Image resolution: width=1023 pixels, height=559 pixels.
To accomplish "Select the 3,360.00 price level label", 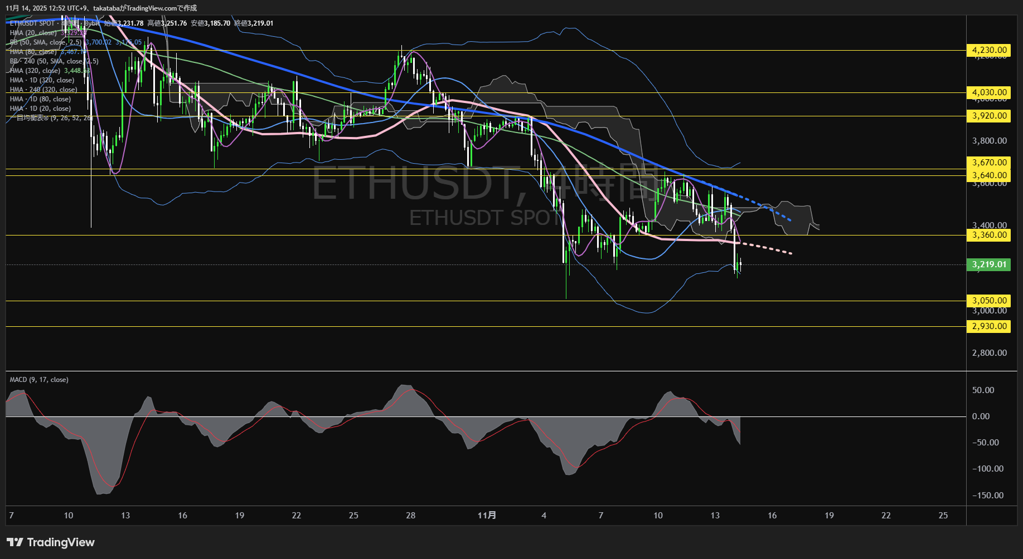I will tap(988, 235).
